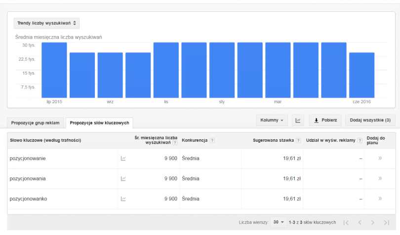
Task: Add pozycjonowania keyword to plan arrow
Action: pos(380,179)
